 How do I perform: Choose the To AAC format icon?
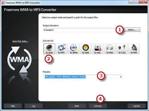(98, 49)
